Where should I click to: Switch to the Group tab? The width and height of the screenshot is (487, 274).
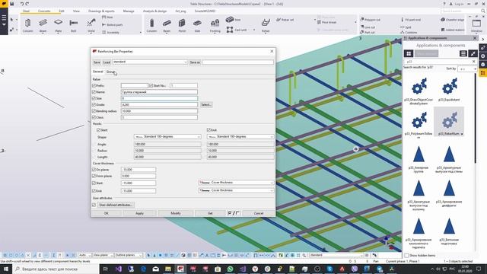click(x=111, y=72)
